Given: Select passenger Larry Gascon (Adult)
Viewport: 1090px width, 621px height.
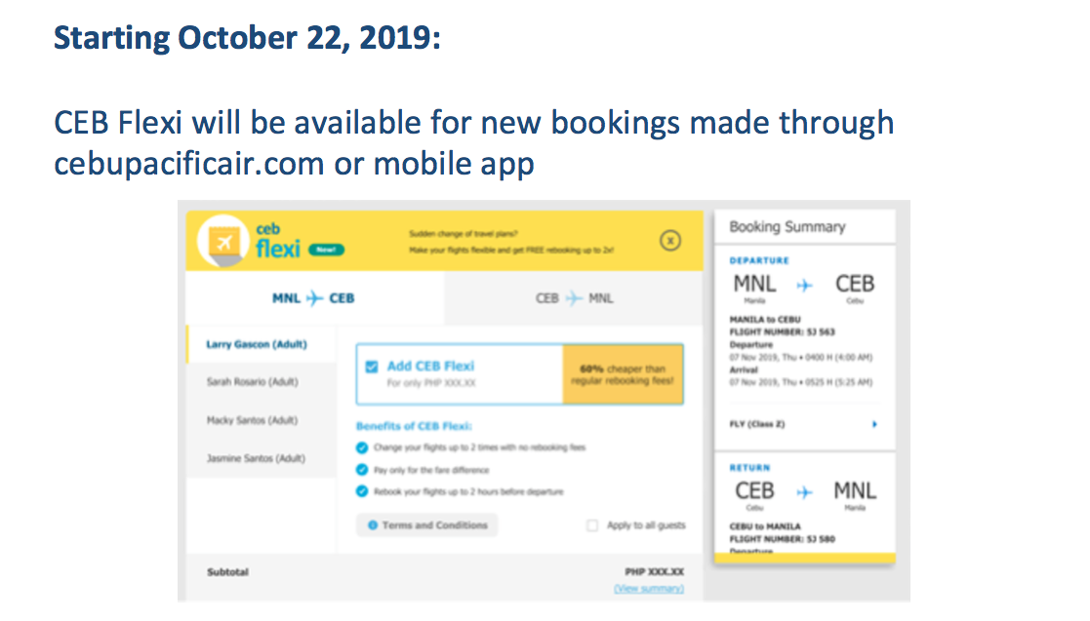Looking at the screenshot, I should [257, 345].
